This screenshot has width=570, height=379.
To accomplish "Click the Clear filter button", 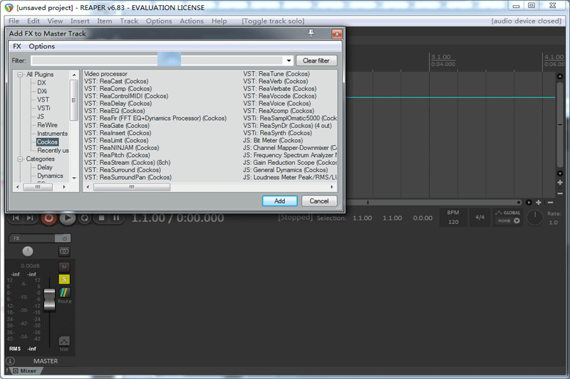I will (316, 61).
